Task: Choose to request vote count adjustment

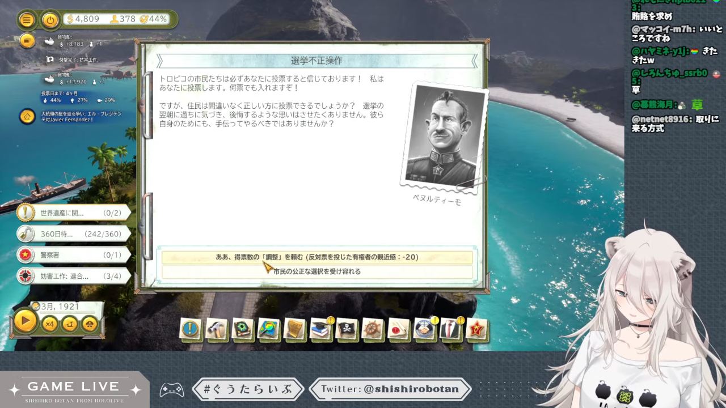Action: (x=317, y=257)
